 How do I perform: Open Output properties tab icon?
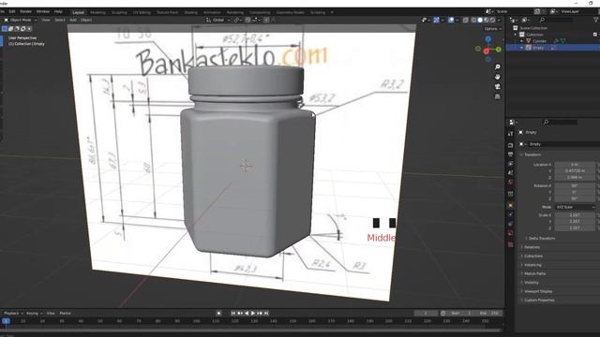point(510,154)
